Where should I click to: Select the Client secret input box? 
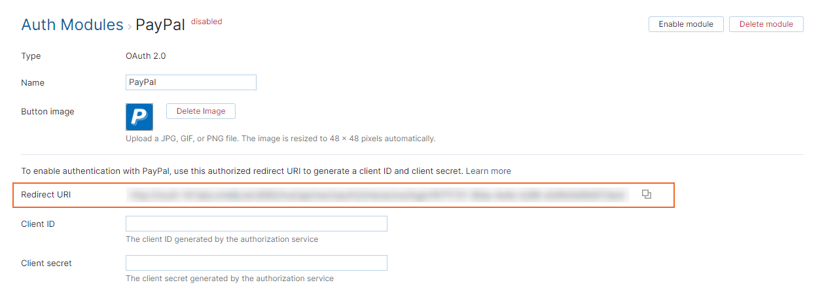[256, 263]
